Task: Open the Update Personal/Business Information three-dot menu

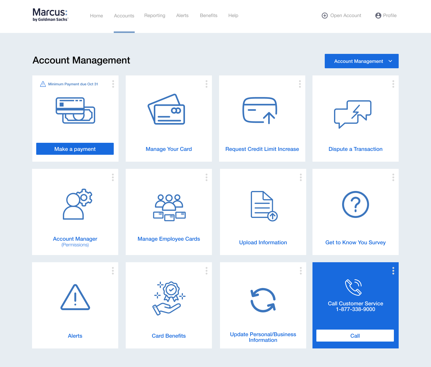Action: coord(301,271)
